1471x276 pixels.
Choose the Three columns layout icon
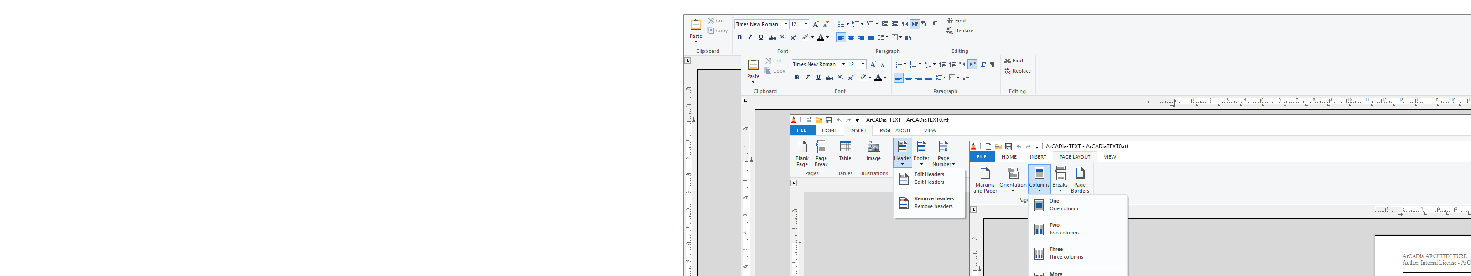click(1040, 254)
